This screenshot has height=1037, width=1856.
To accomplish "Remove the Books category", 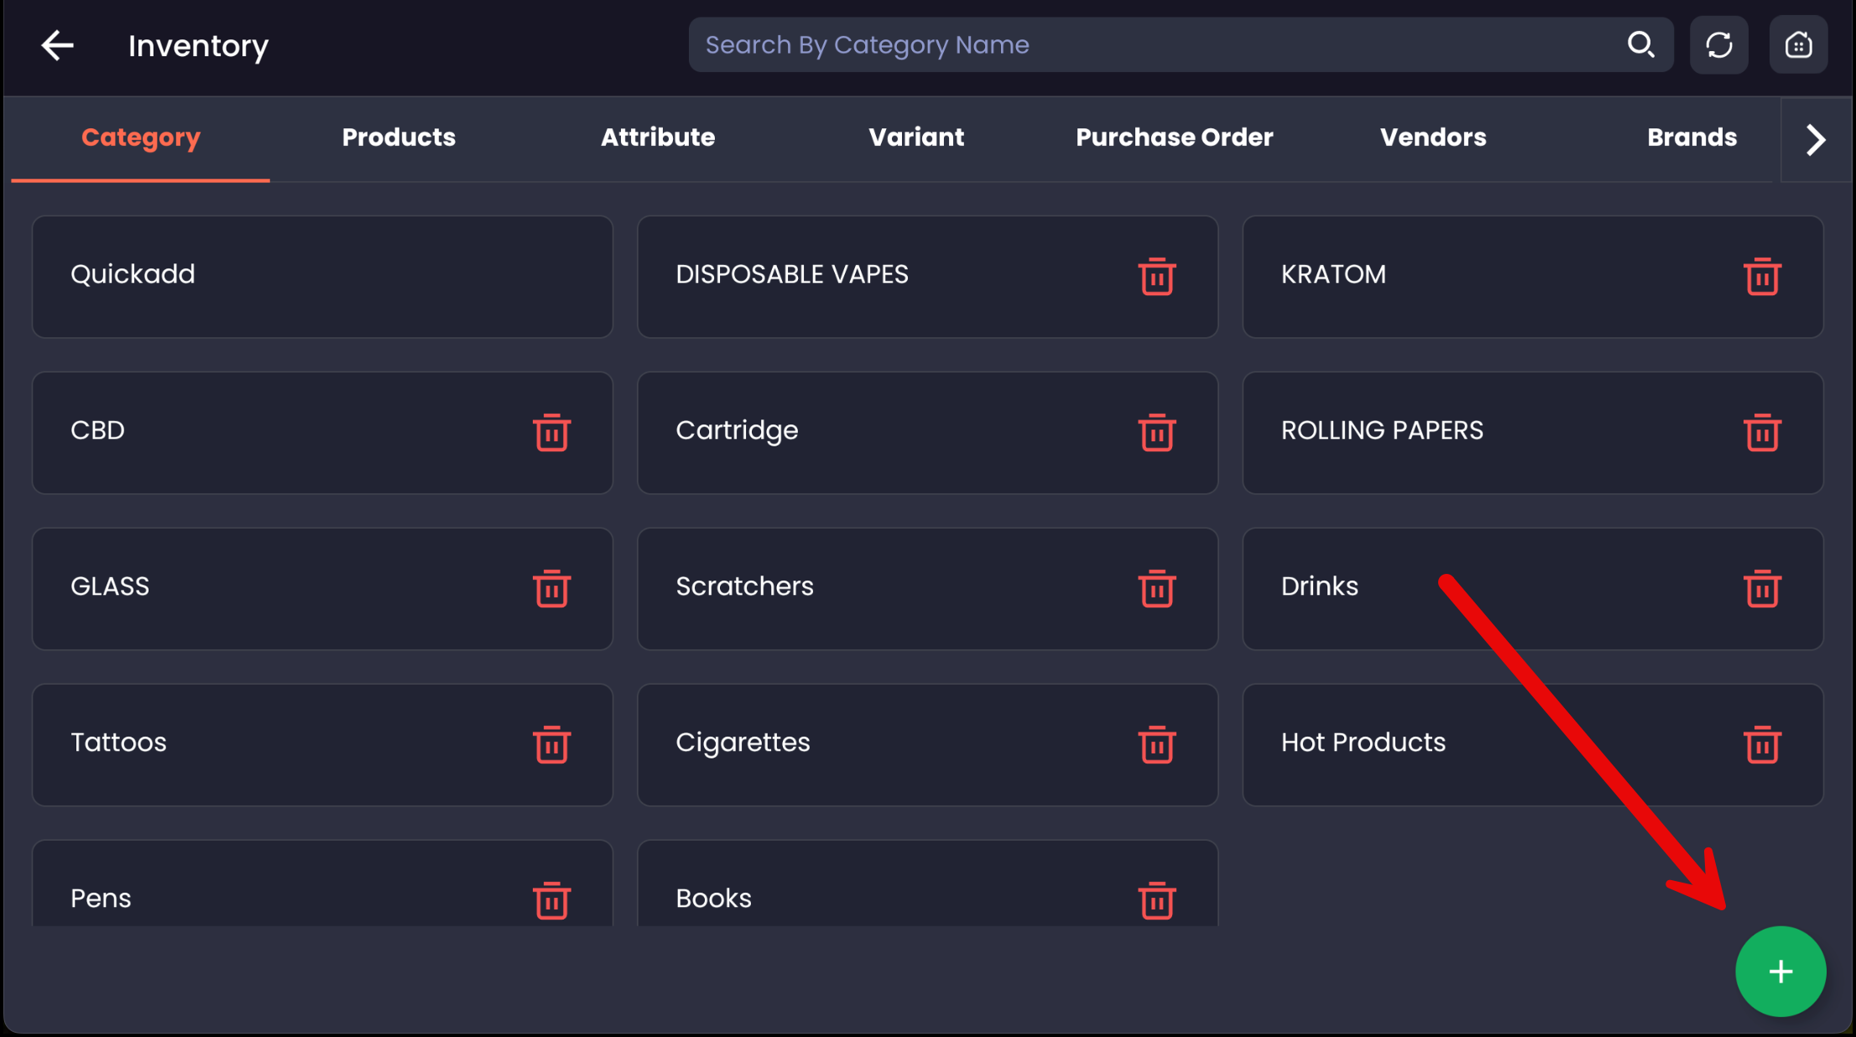I will click(1156, 900).
